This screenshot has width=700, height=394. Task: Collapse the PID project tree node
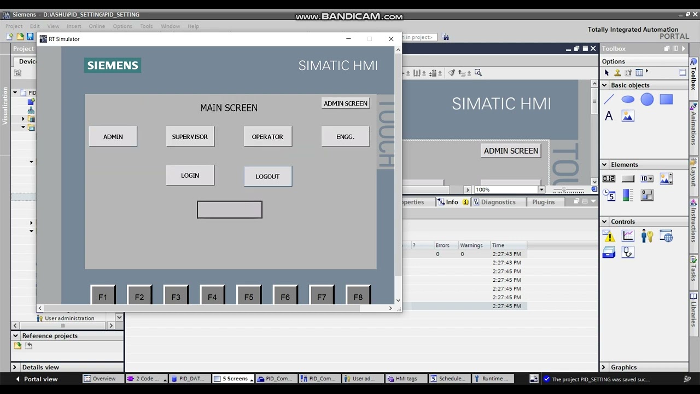[x=15, y=92]
